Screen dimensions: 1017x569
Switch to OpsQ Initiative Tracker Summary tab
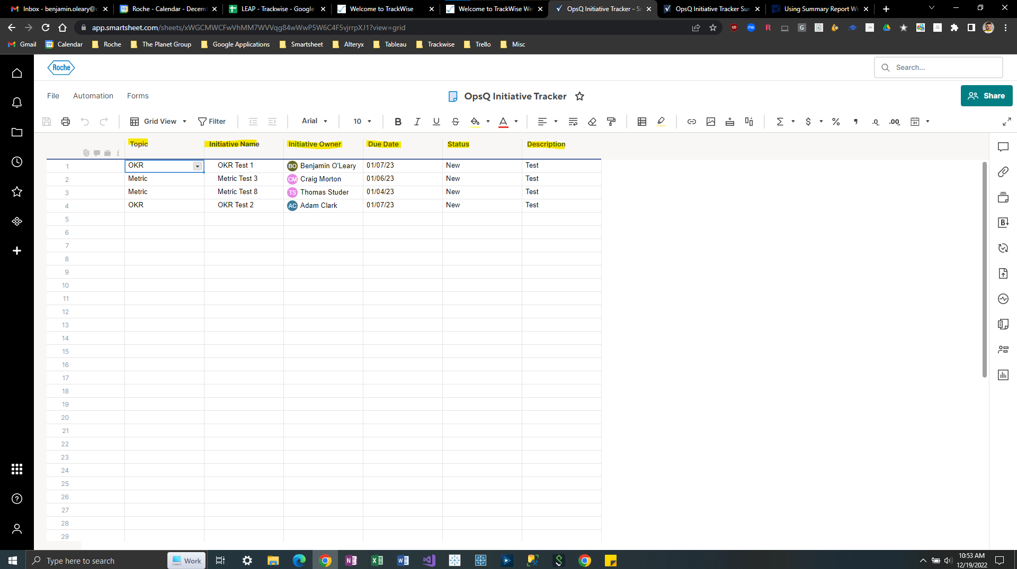711,9
